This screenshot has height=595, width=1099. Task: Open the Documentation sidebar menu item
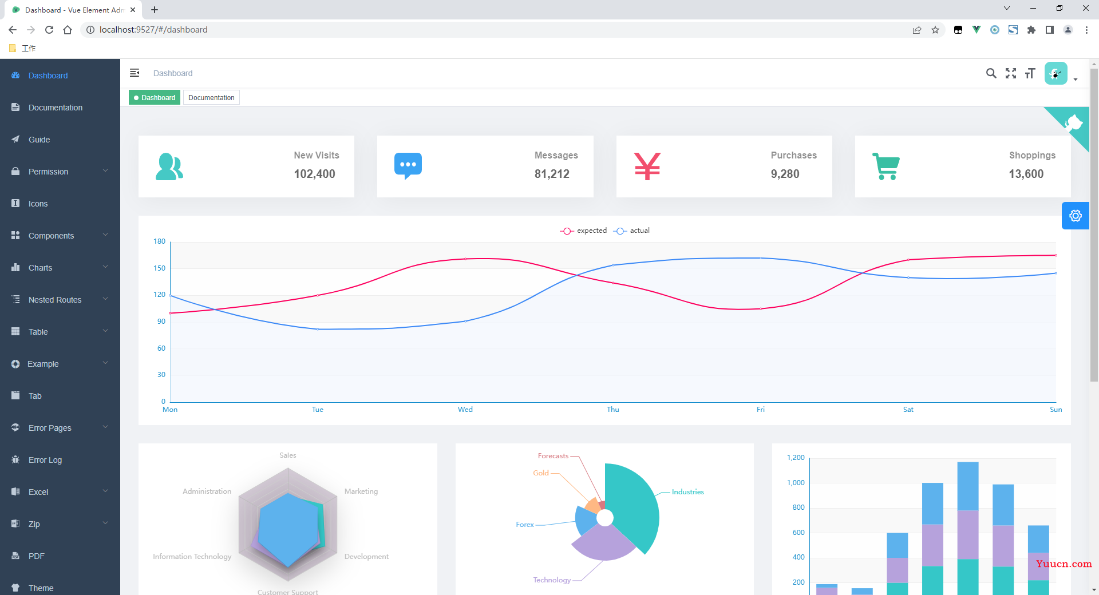pyautogui.click(x=60, y=108)
